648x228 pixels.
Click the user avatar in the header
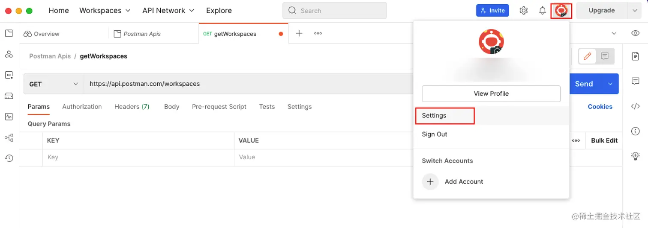[561, 11]
